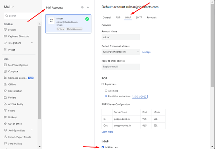Open Hotkeys command icon
The image size is (215, 149).
click(5, 117)
